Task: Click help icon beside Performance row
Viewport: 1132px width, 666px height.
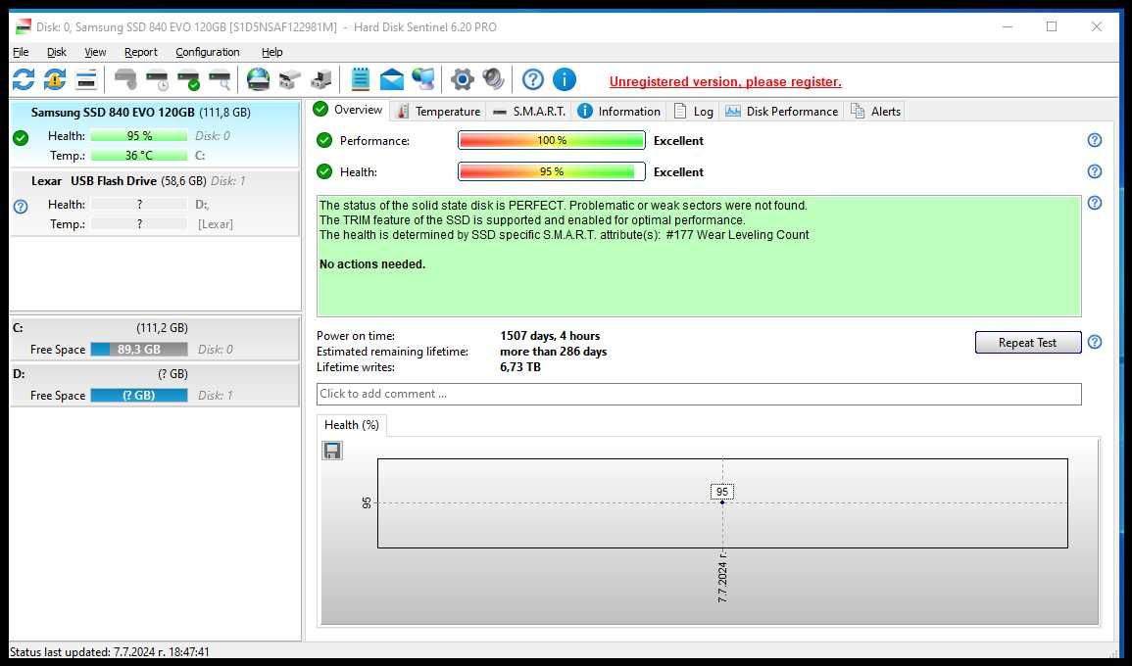Action: tap(1095, 140)
